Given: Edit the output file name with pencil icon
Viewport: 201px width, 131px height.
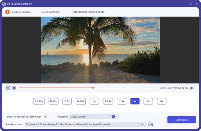Looking at the screenshot, I should (x=45, y=117).
